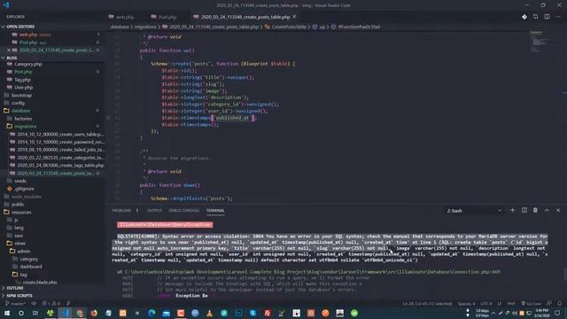Image resolution: width=567 pixels, height=319 pixels.
Task: Open notifications bell in status bar
Action: click(x=559, y=303)
